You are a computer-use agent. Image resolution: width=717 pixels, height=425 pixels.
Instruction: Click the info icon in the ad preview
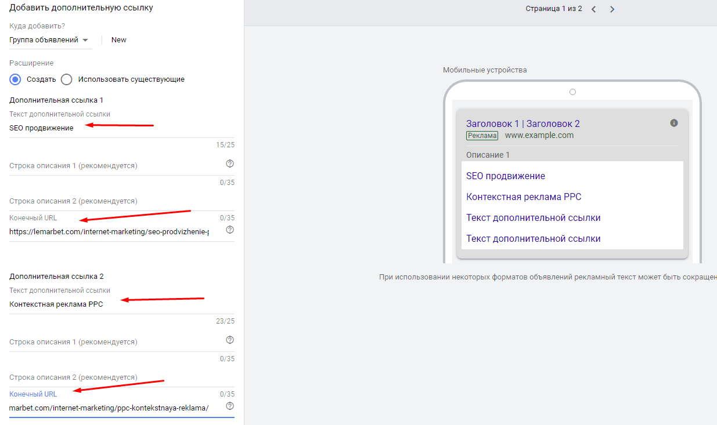pos(673,122)
